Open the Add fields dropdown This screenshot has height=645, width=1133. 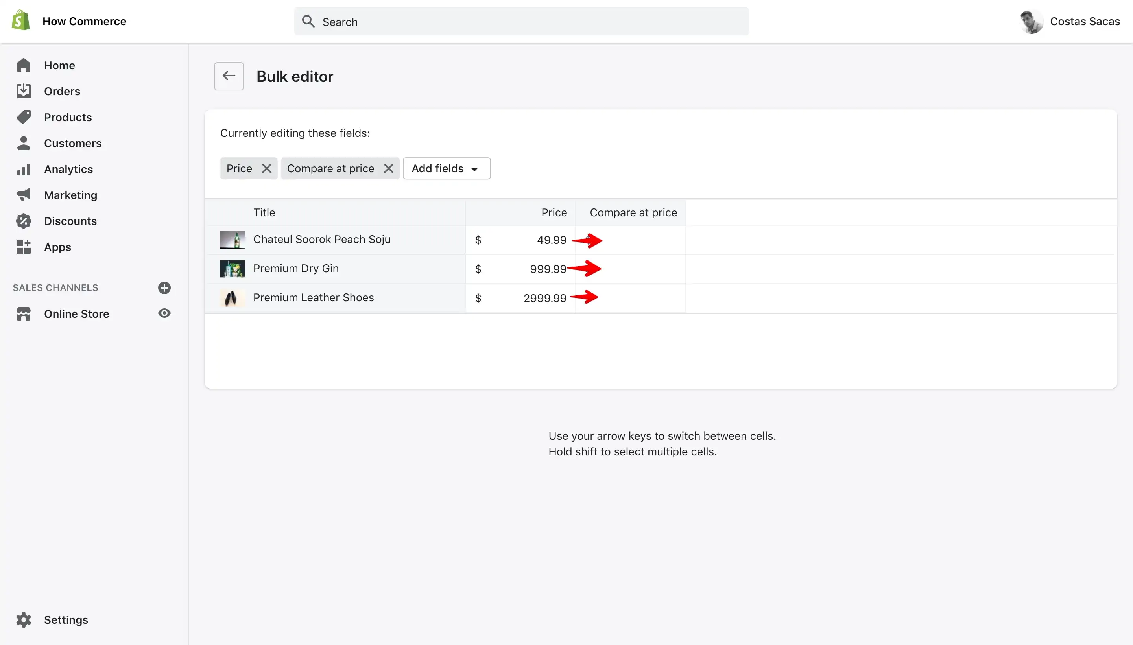[447, 168]
